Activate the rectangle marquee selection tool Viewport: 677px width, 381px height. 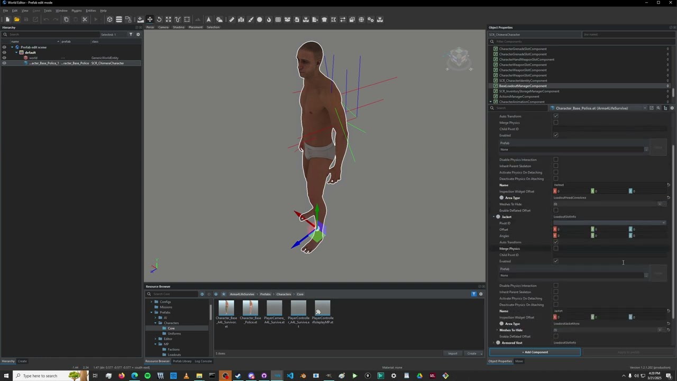coord(187,20)
